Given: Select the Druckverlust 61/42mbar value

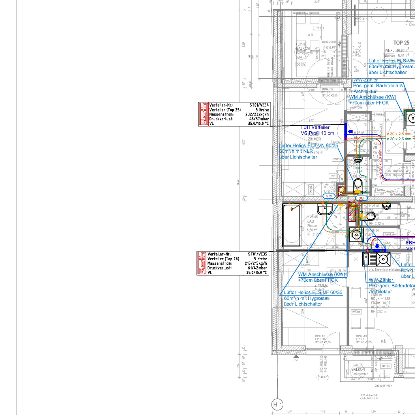Looking at the screenshot, I should click(257, 268).
